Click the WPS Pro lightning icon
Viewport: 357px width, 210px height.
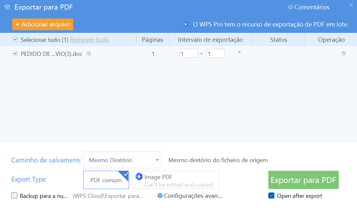coord(186,24)
